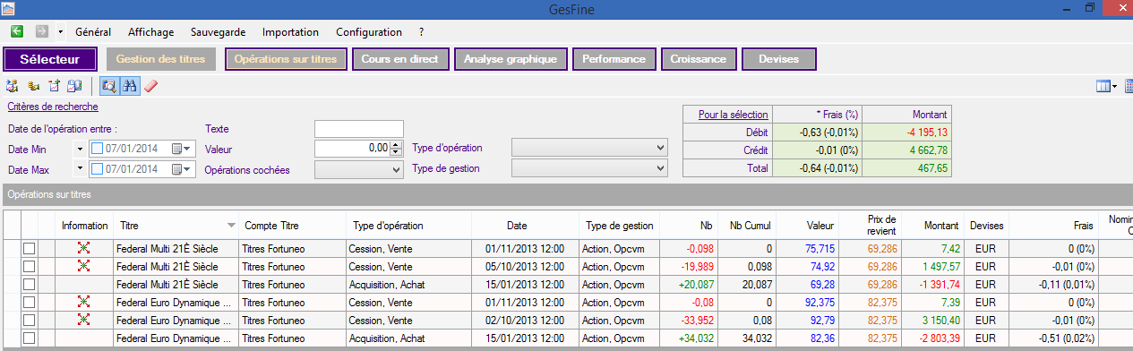Toggle the search criteria magnifier icon

(x=108, y=86)
